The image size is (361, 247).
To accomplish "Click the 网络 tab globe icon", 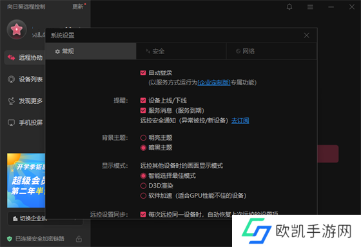I will pyautogui.click(x=238, y=51).
